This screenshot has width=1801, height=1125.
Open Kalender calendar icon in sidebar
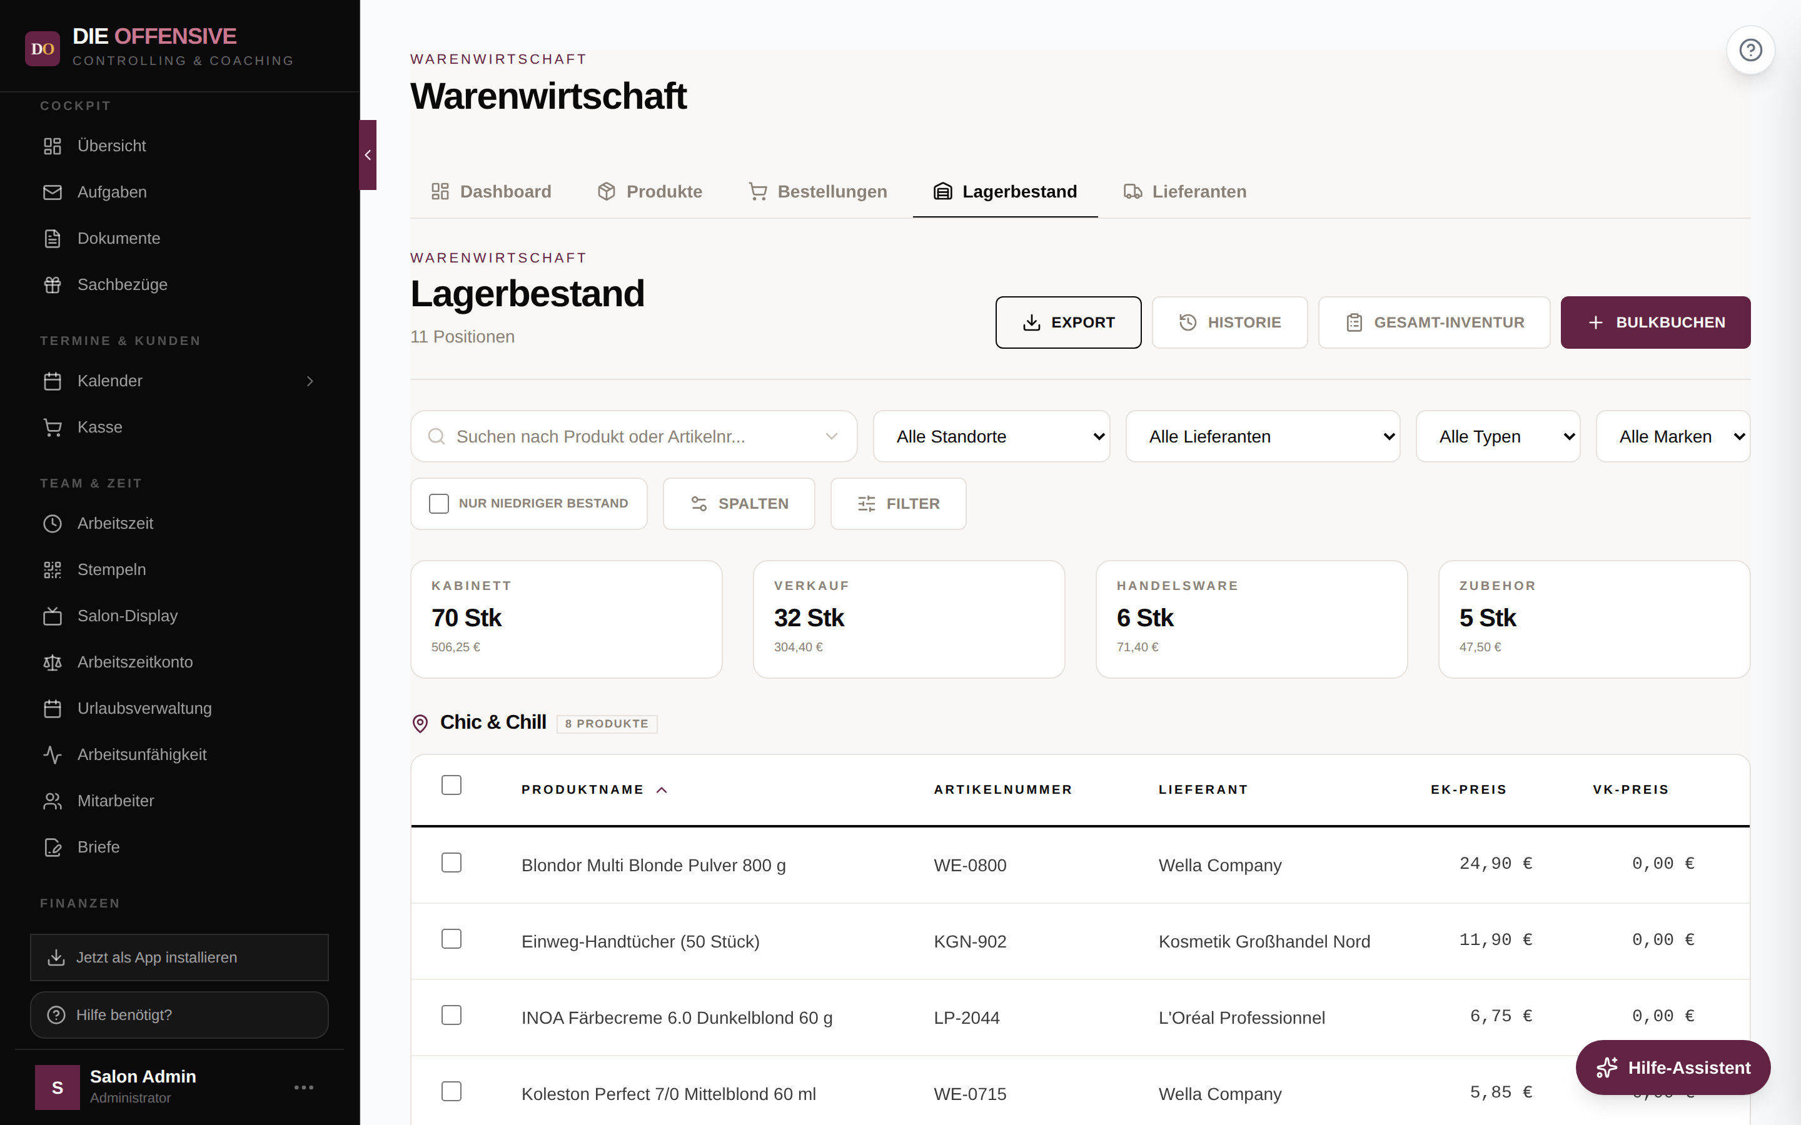click(52, 381)
